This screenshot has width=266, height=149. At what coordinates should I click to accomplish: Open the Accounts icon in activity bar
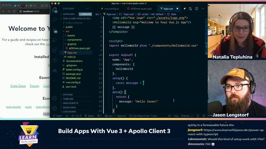tap(54, 98)
